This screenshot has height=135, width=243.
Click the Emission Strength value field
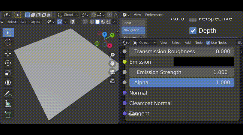pos(181,72)
